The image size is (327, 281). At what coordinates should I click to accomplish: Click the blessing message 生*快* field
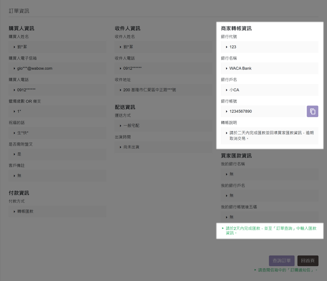[57, 133]
